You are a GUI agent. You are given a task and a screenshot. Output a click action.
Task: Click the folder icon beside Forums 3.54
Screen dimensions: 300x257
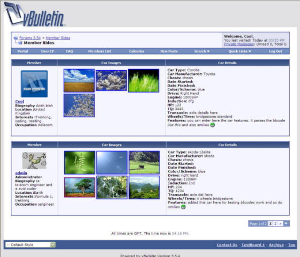16,38
